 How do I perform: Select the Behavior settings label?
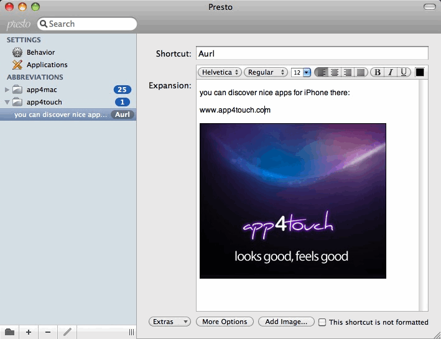pos(41,52)
